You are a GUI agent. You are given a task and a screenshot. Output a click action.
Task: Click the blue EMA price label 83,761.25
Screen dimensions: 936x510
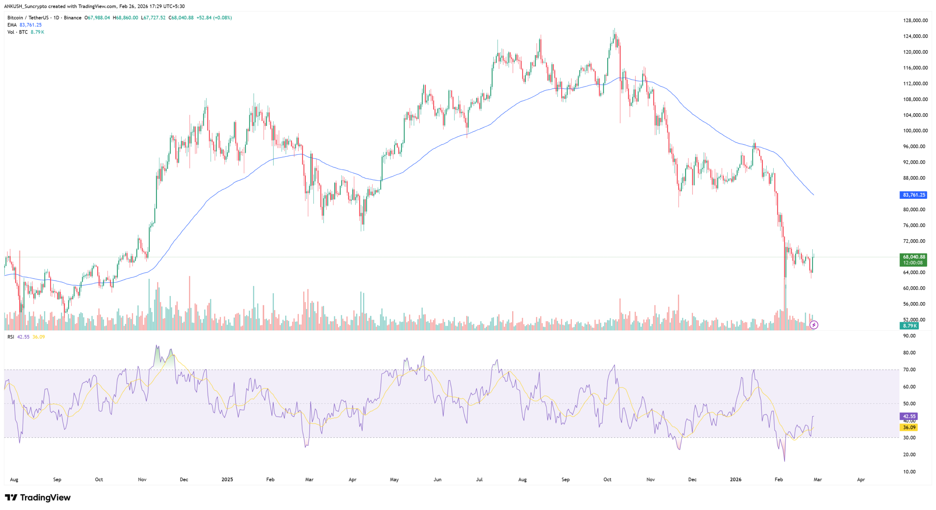(x=913, y=195)
